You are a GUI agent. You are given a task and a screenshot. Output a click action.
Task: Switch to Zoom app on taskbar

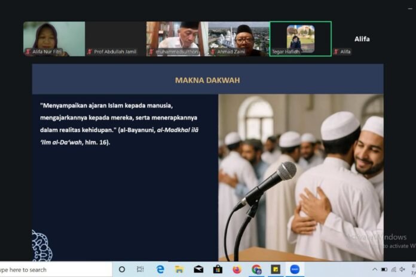pyautogui.click(x=295, y=269)
